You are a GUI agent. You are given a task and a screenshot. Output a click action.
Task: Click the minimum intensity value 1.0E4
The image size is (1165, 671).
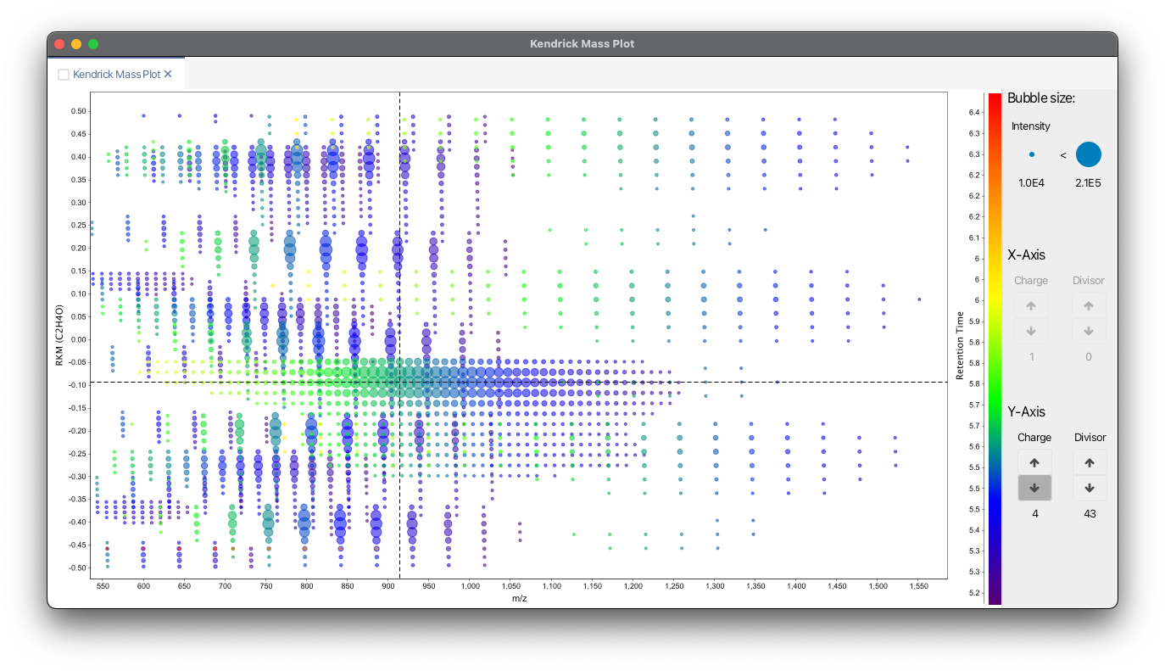[x=1032, y=183]
